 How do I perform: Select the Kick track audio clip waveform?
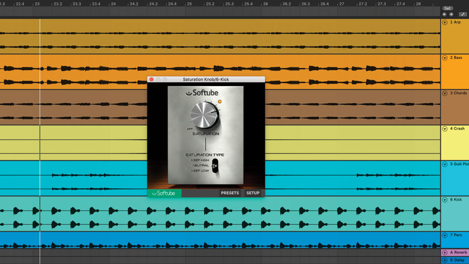pyautogui.click(x=220, y=214)
